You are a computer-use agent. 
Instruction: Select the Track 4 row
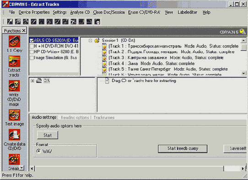pos(151,64)
